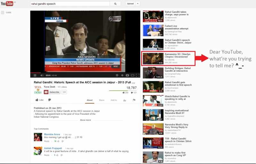This screenshot has width=256, height=164.
Task: Open the Add to tab
Action: (114, 100)
